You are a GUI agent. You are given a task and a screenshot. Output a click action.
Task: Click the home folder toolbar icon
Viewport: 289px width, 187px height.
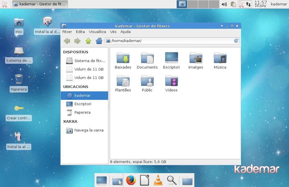[99, 41]
